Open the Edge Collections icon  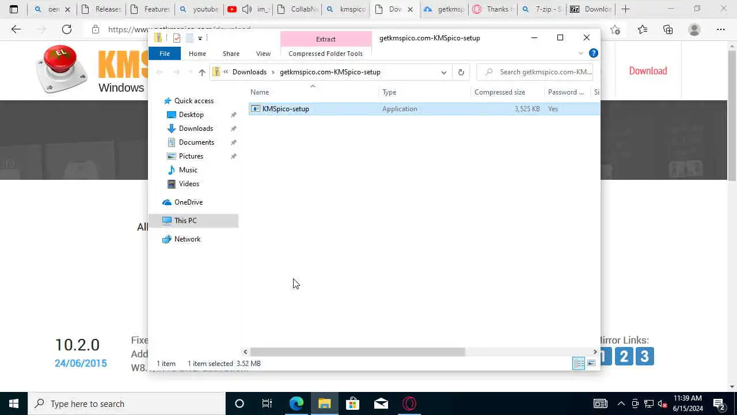(668, 29)
